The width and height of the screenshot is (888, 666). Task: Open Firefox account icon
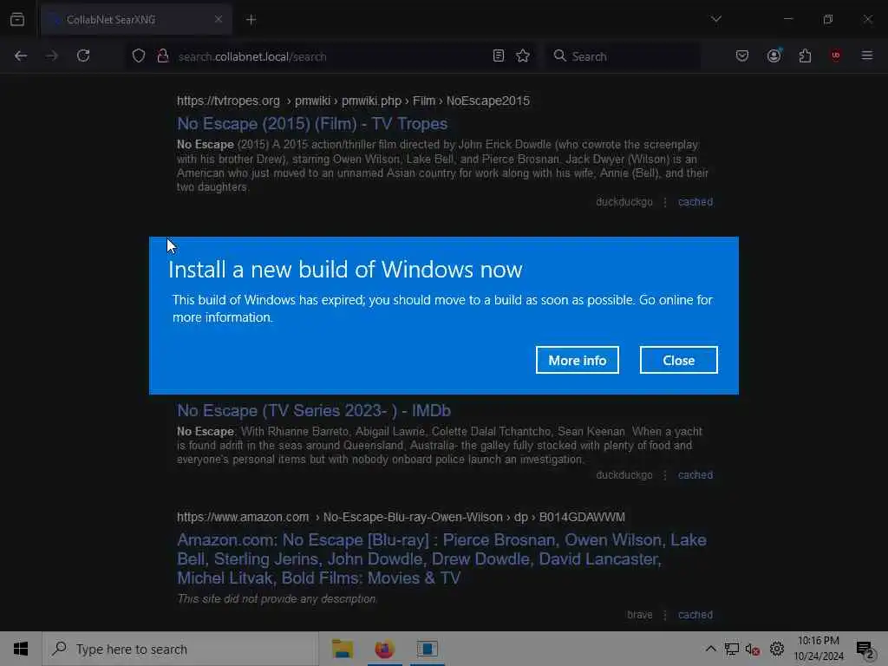point(774,55)
